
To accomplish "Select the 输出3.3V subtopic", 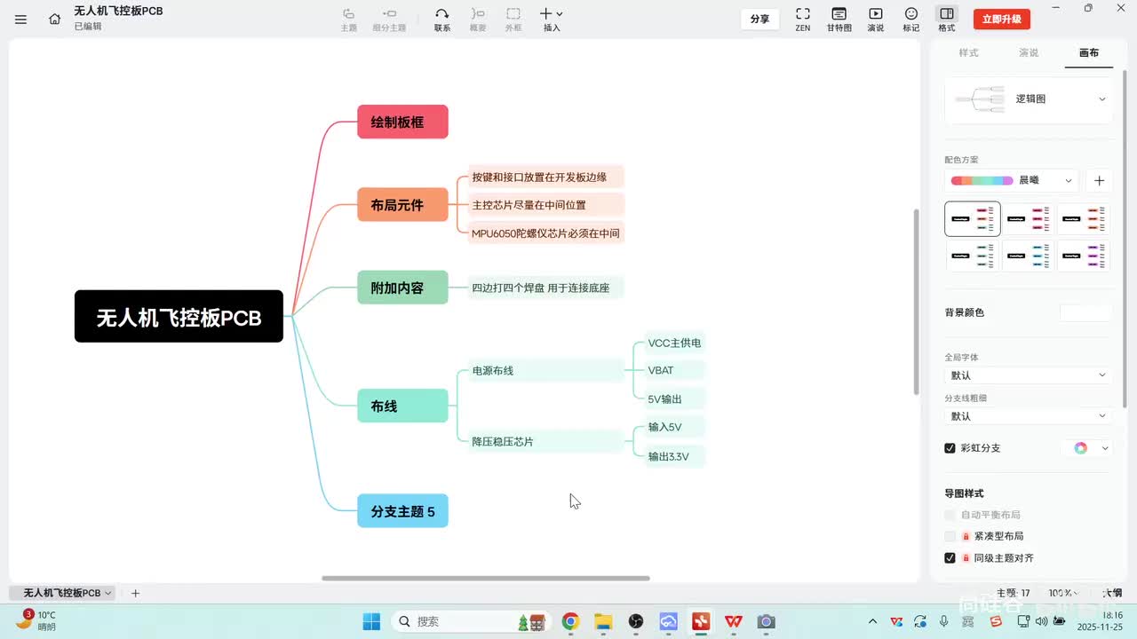I will 674,456.
